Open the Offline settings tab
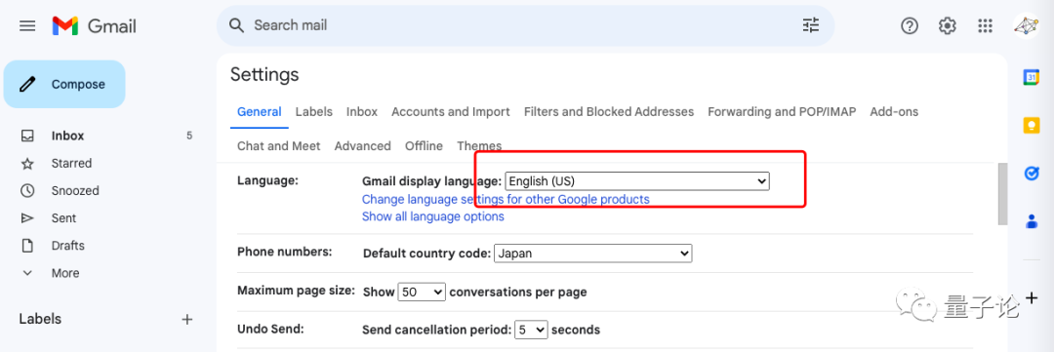The width and height of the screenshot is (1054, 352). 424,145
